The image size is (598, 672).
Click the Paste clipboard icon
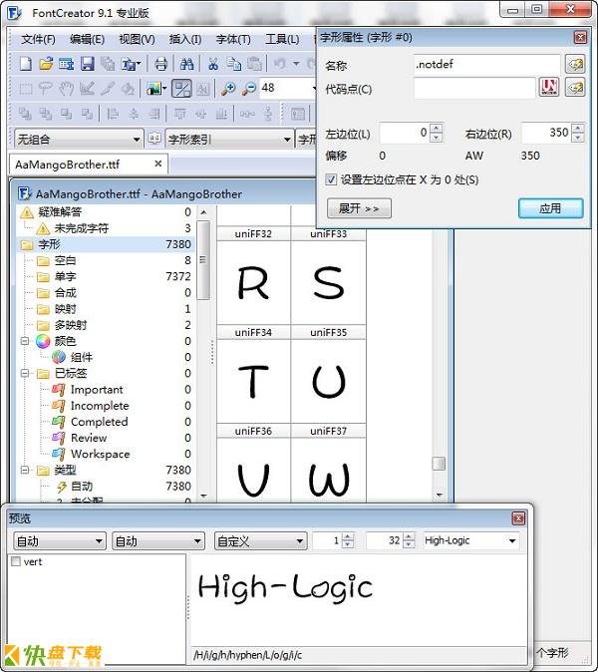[254, 64]
